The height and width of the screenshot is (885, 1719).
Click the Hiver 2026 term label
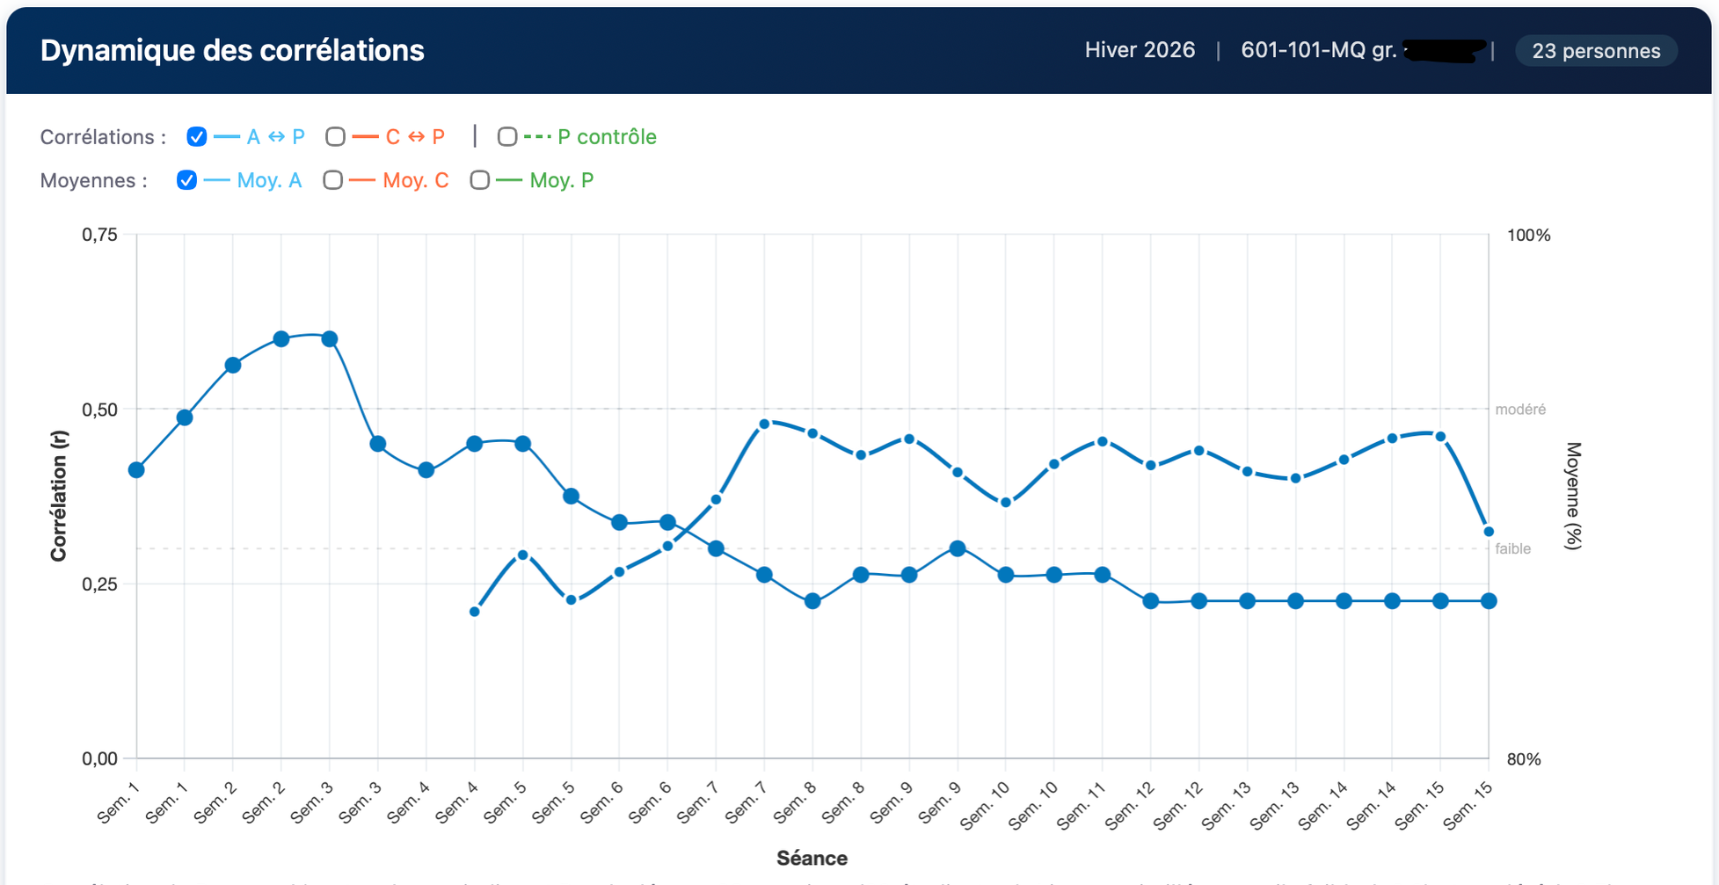(x=1140, y=50)
